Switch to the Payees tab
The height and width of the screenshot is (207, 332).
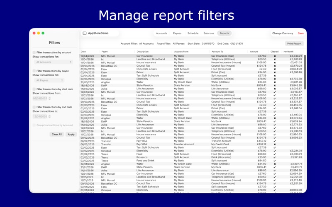(x=177, y=33)
